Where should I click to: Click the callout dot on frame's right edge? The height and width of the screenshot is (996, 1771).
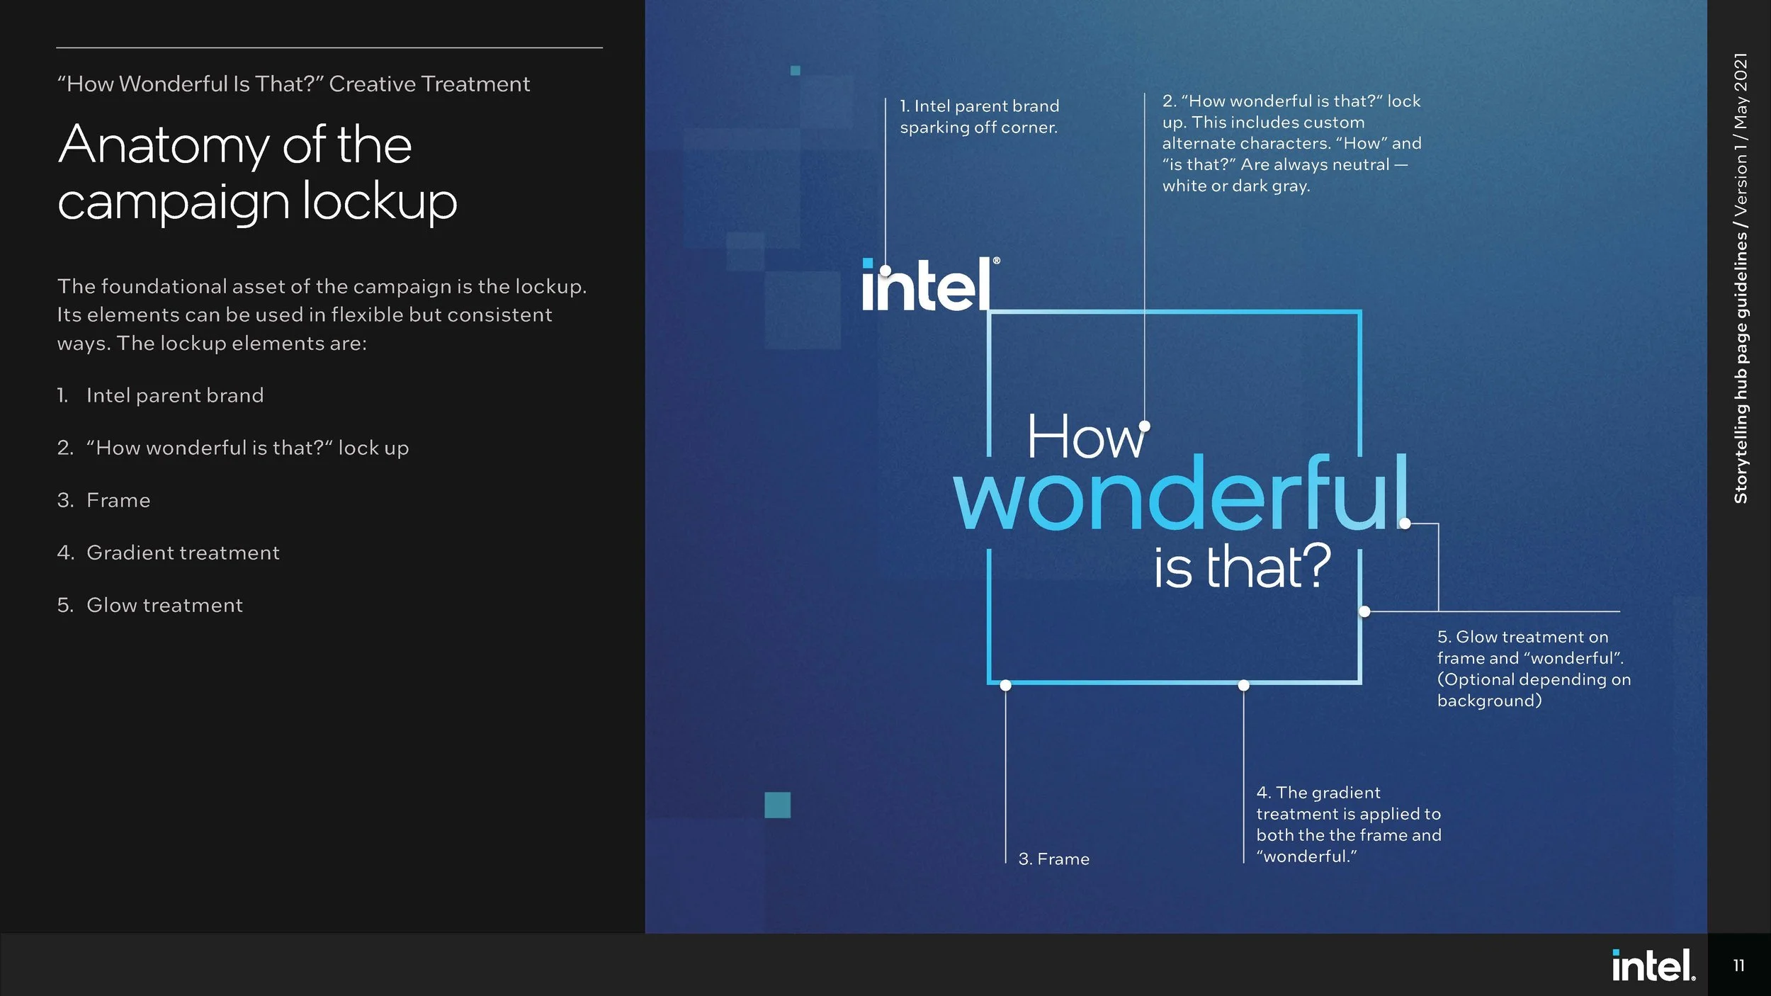1364,611
